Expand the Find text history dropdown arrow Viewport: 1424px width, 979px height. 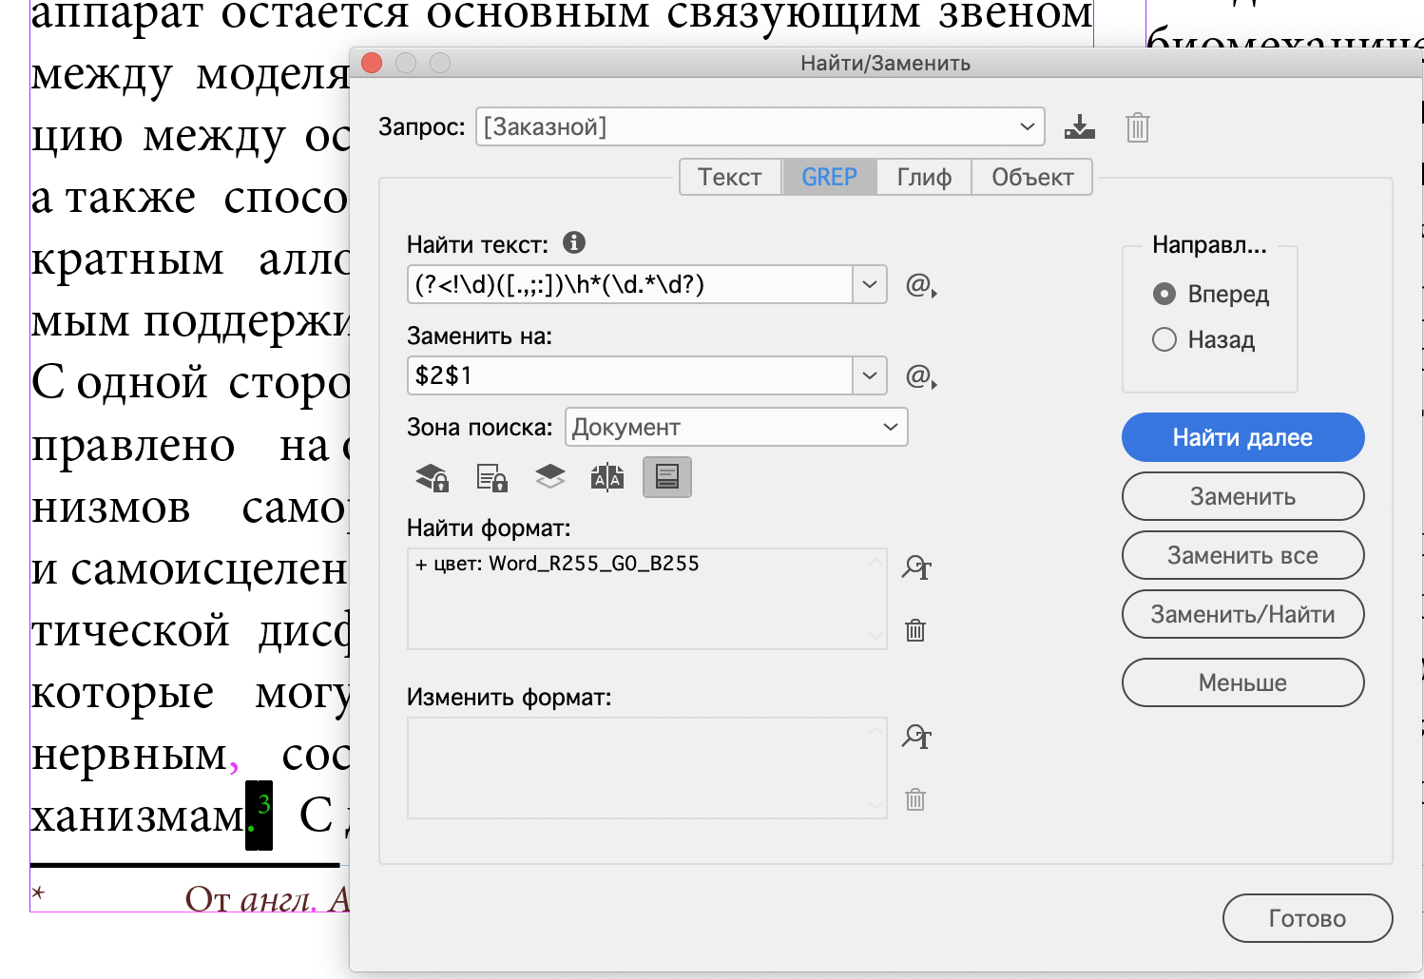tap(870, 285)
